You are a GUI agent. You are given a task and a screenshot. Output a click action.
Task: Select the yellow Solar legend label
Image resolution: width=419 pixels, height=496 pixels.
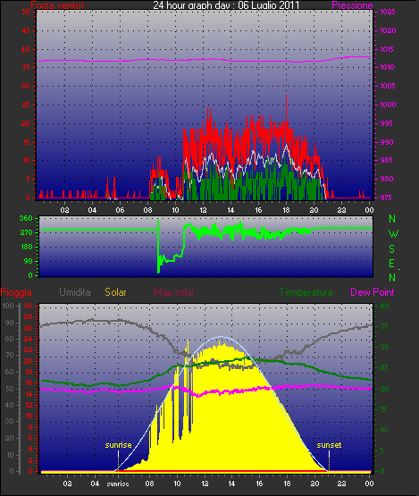pyautogui.click(x=115, y=292)
